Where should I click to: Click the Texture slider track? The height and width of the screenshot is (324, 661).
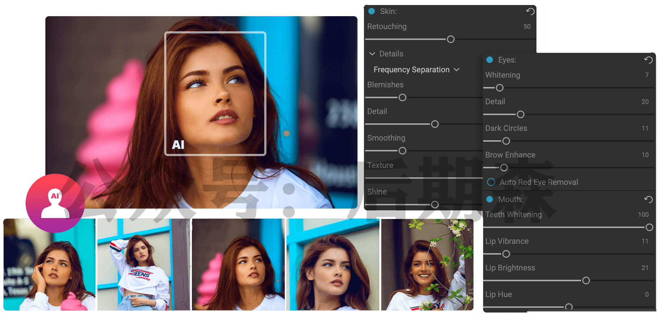click(x=424, y=178)
